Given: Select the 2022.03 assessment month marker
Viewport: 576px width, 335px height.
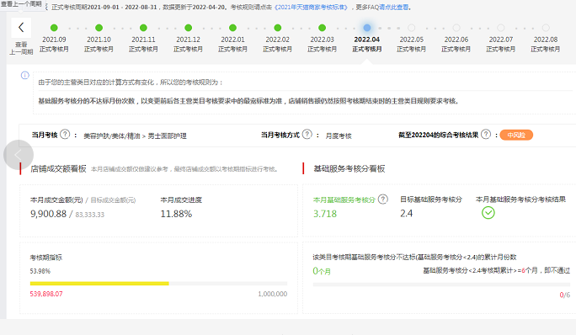Looking at the screenshot, I should (323, 28).
